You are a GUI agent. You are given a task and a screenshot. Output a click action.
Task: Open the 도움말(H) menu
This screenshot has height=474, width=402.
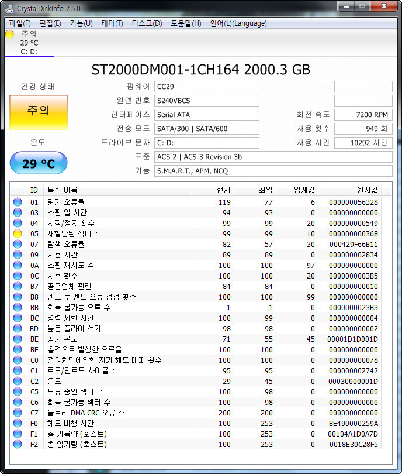tap(186, 23)
